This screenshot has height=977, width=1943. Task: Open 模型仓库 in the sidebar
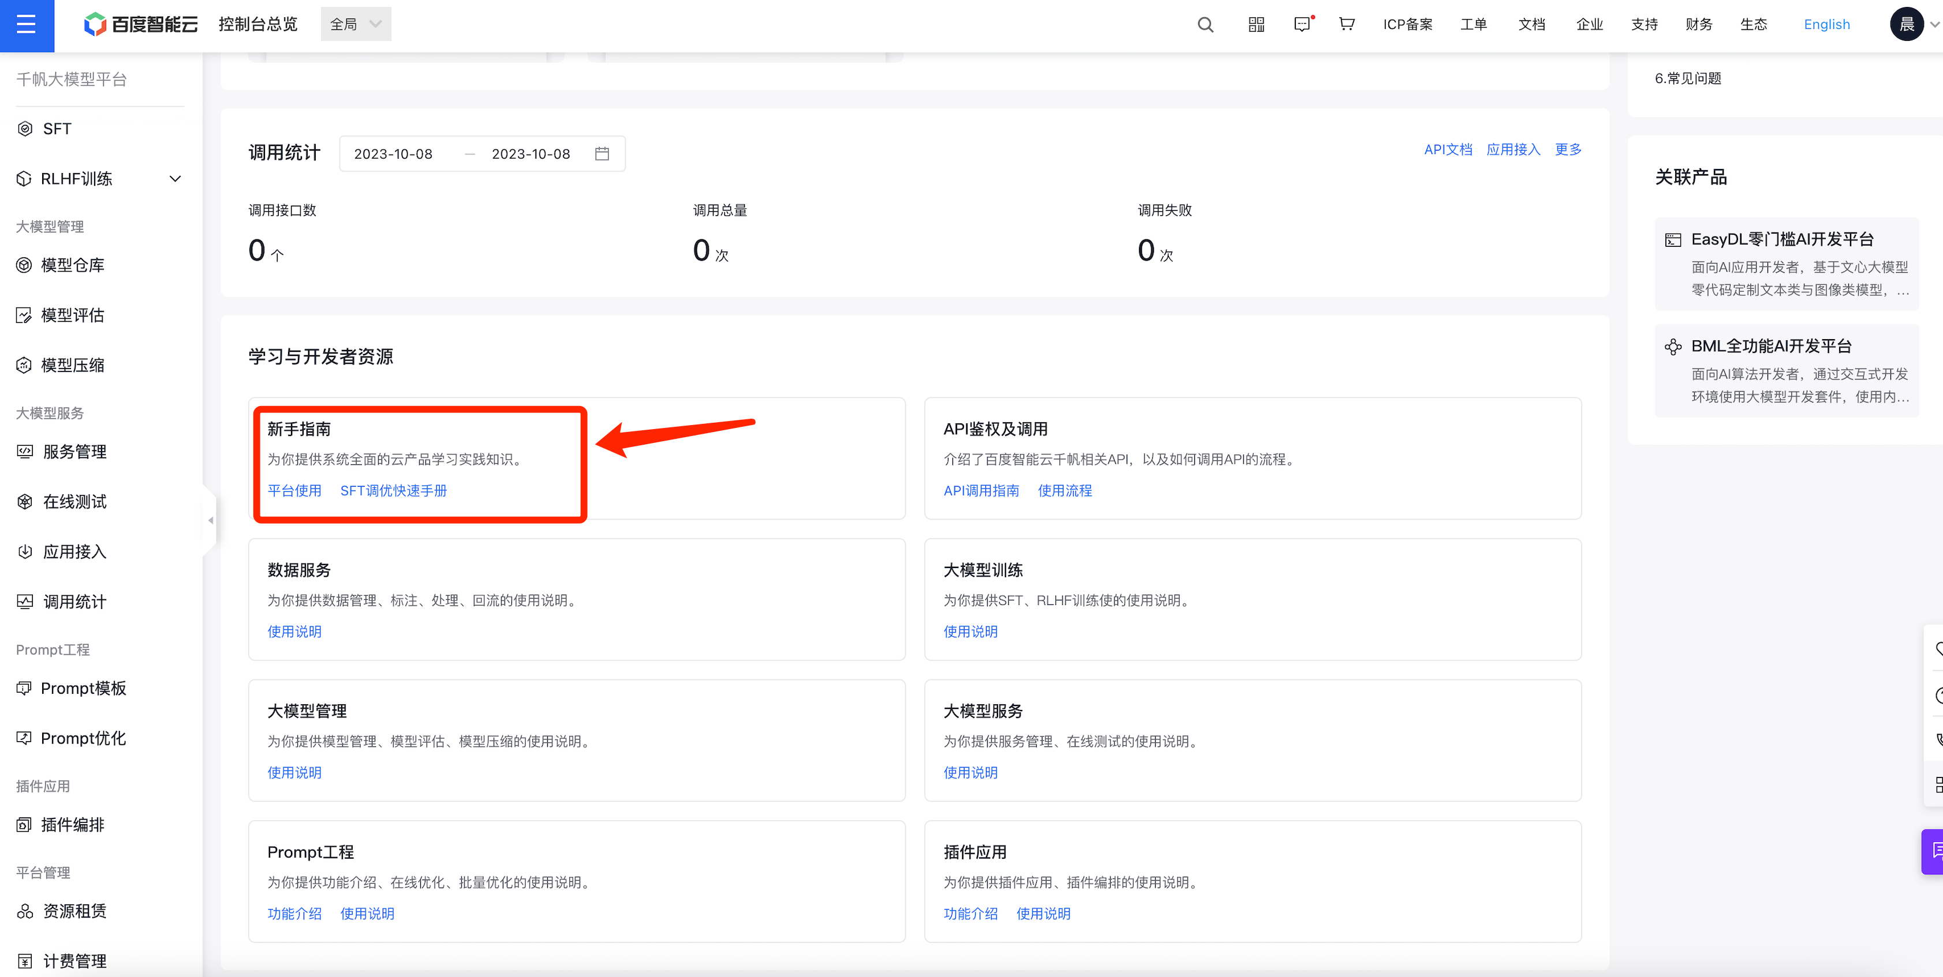72,265
